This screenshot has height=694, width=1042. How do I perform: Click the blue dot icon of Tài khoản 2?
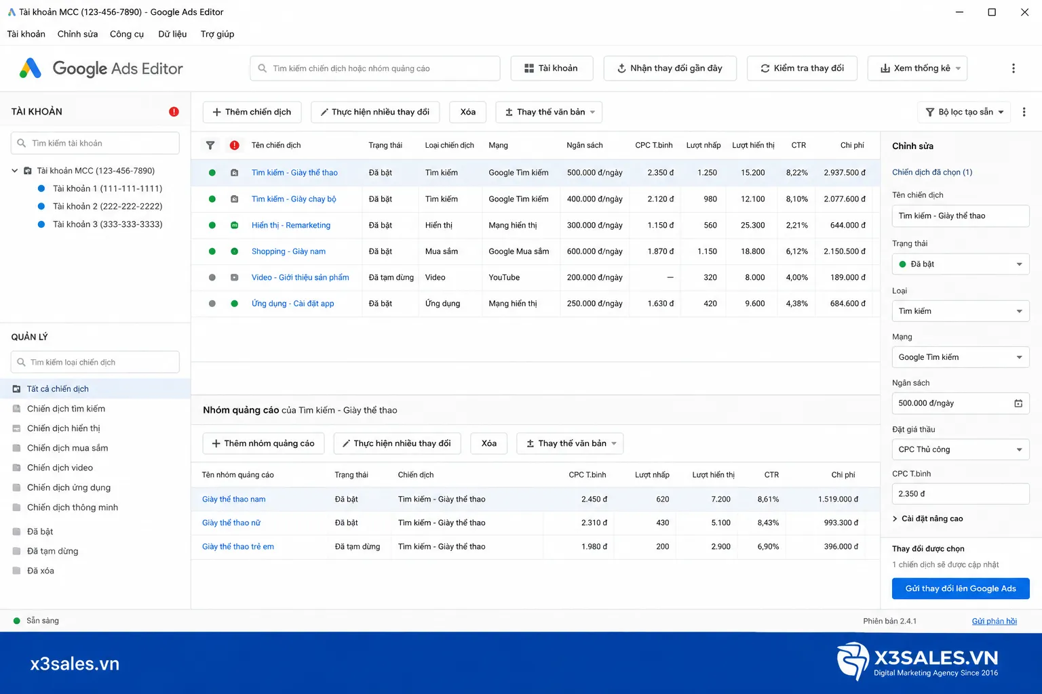pos(41,206)
